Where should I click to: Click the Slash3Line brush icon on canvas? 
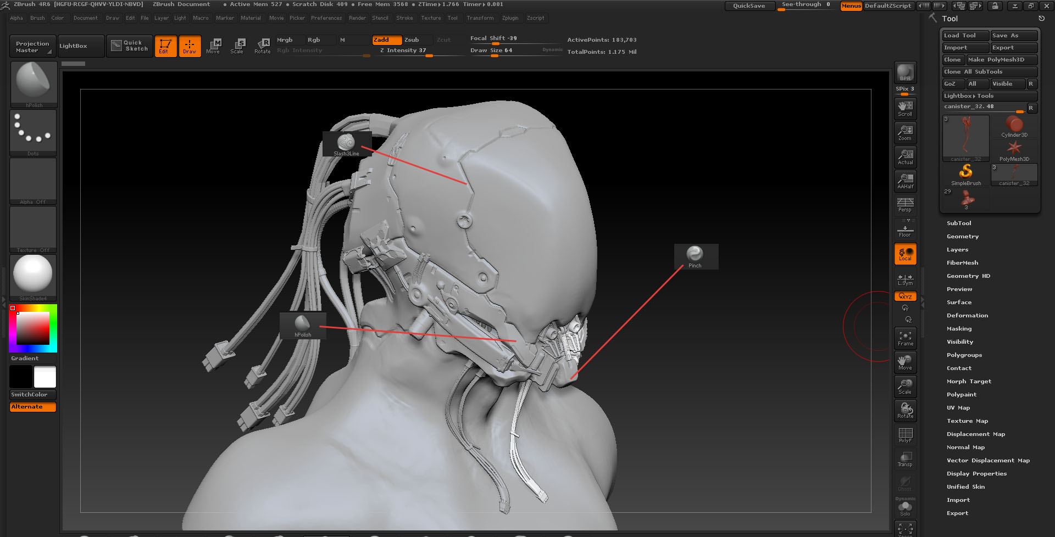pos(346,144)
